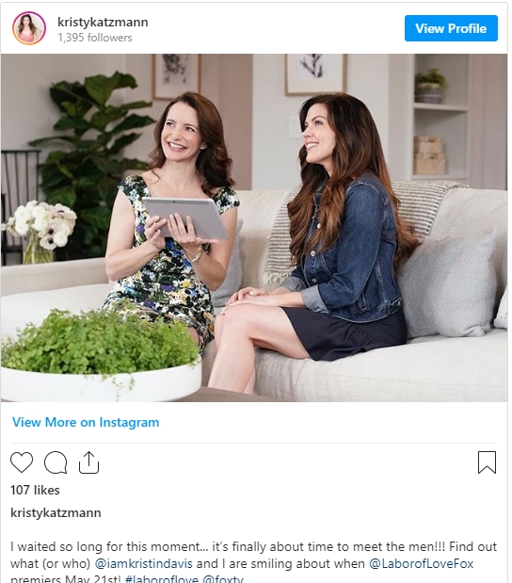Open the comment bubble icon
This screenshot has height=583, width=512.
[x=56, y=462]
